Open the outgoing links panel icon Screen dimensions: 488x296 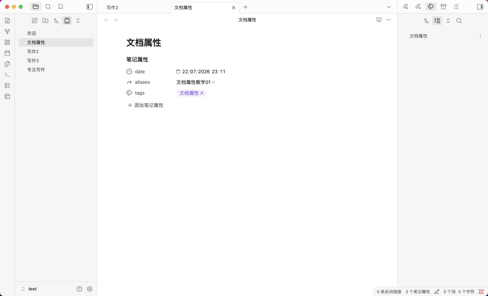(418, 7)
